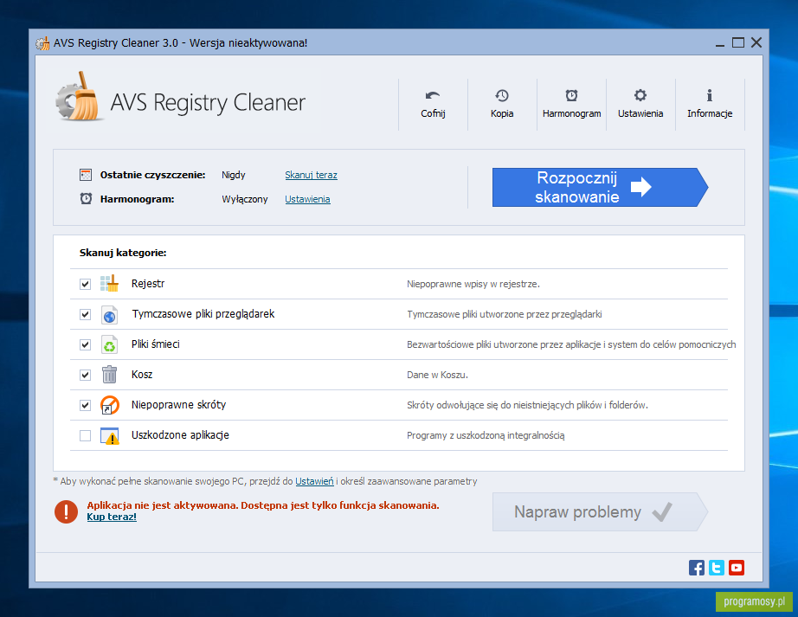798x617 pixels.
Task: Click the Informacje info icon
Action: point(710,95)
